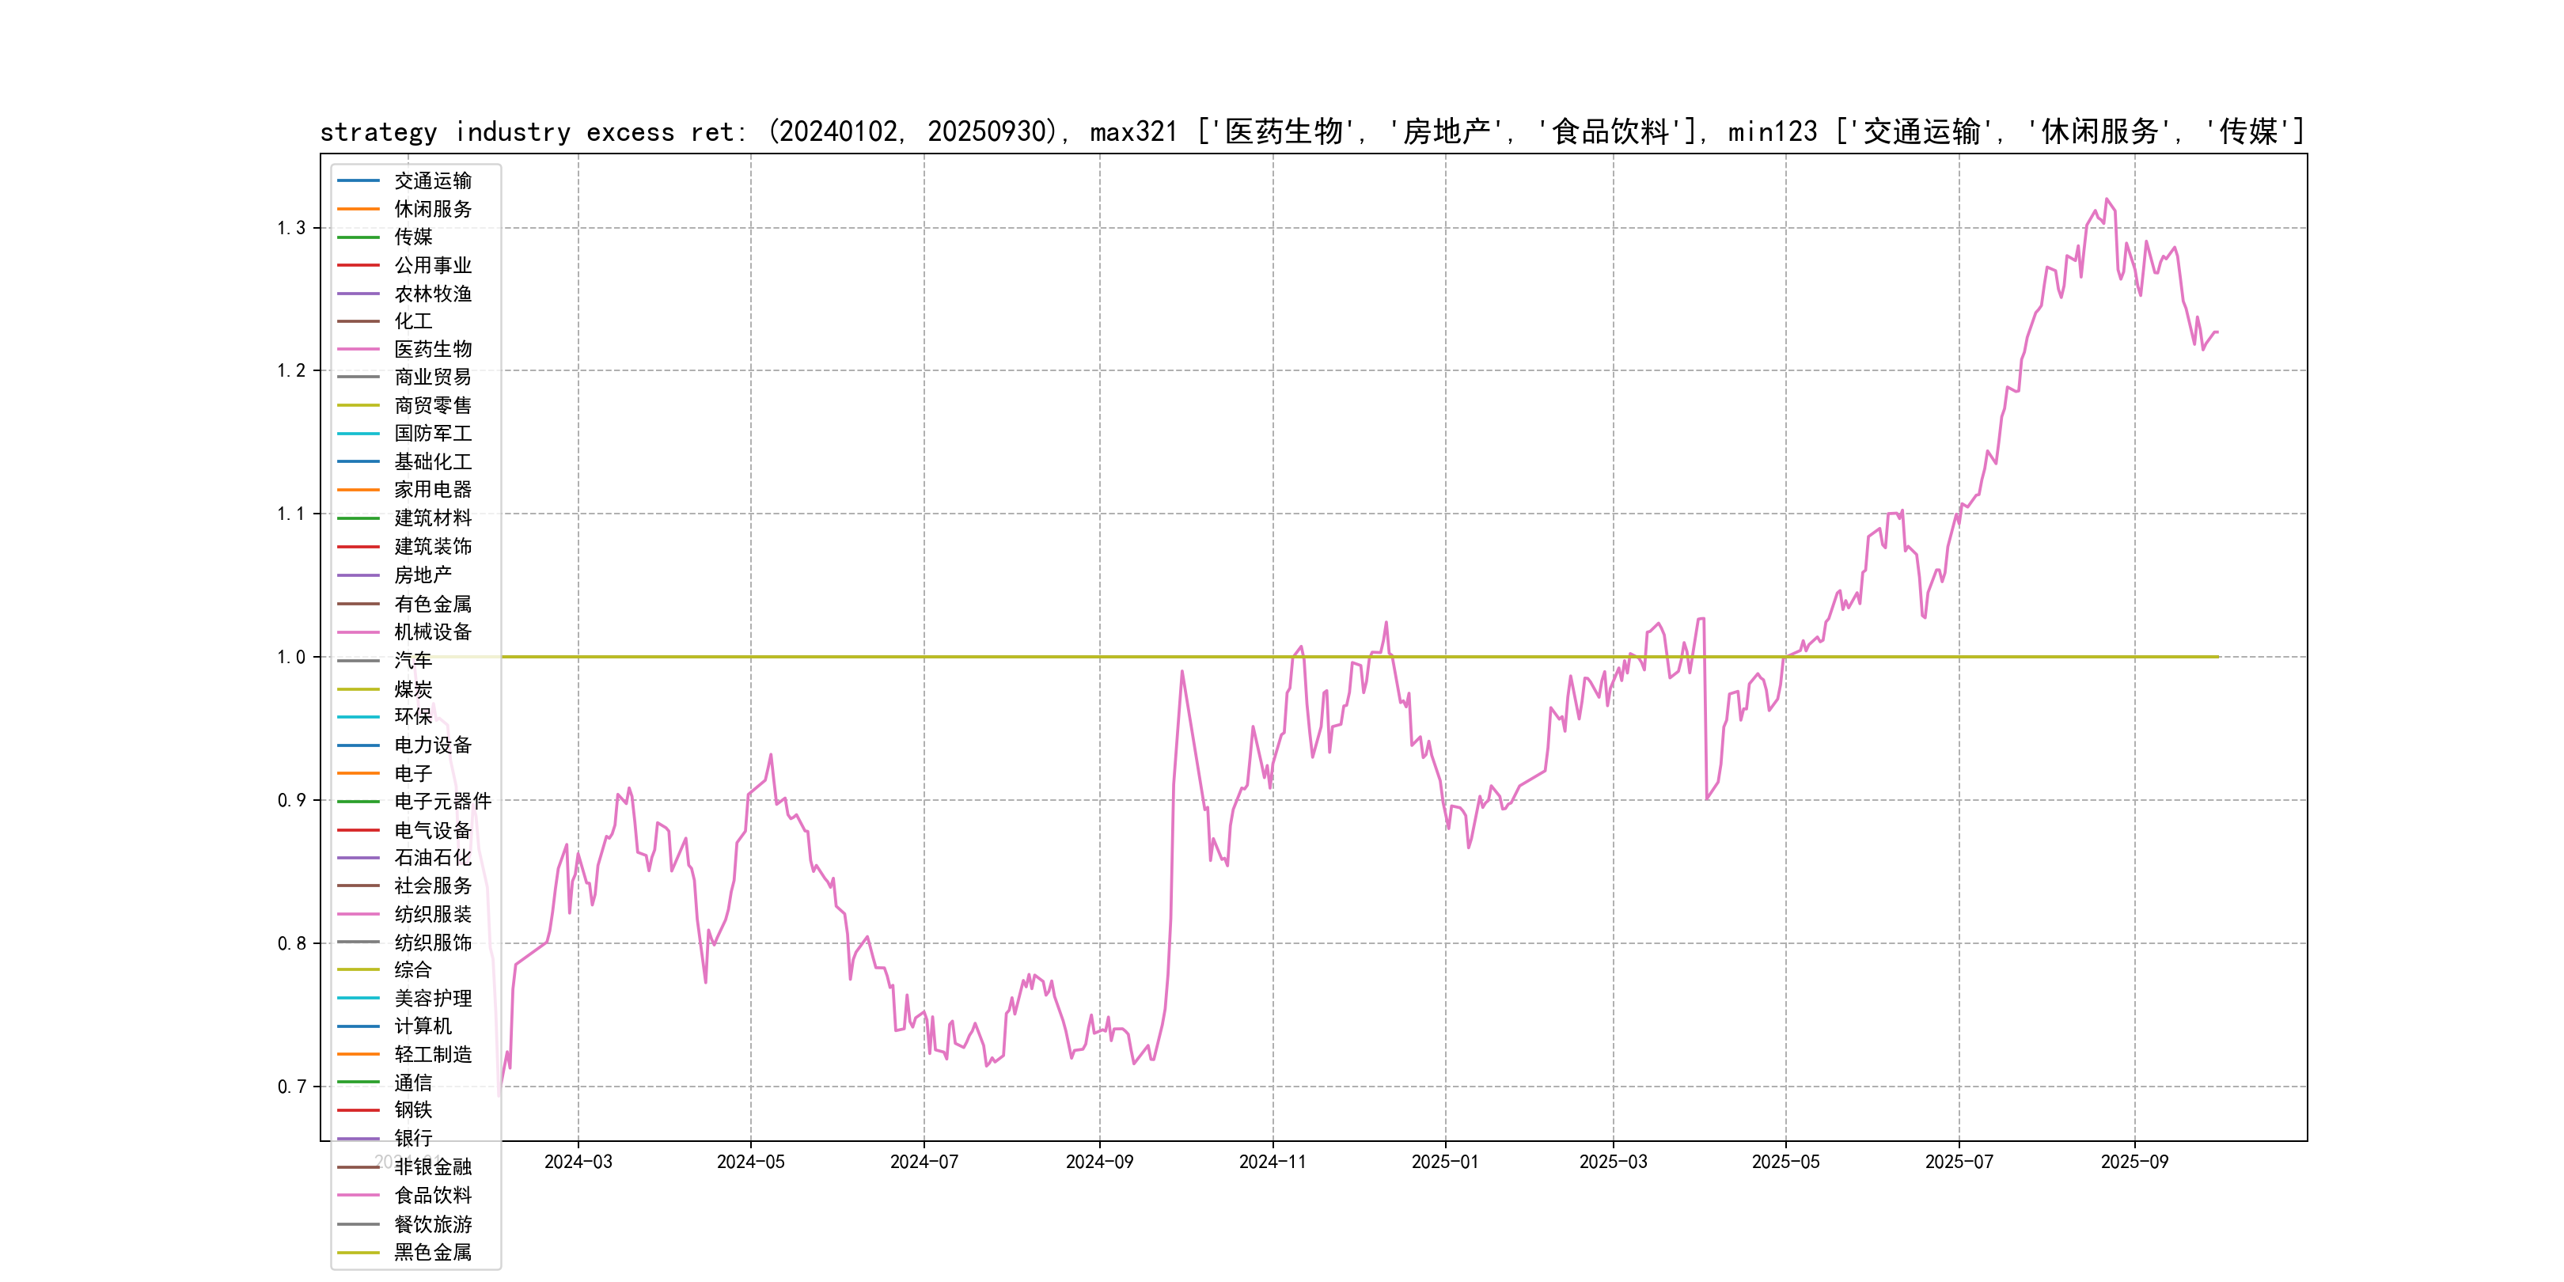Click the 0.7 y-axis tick label
The image size is (2564, 1282).
coord(292,1087)
